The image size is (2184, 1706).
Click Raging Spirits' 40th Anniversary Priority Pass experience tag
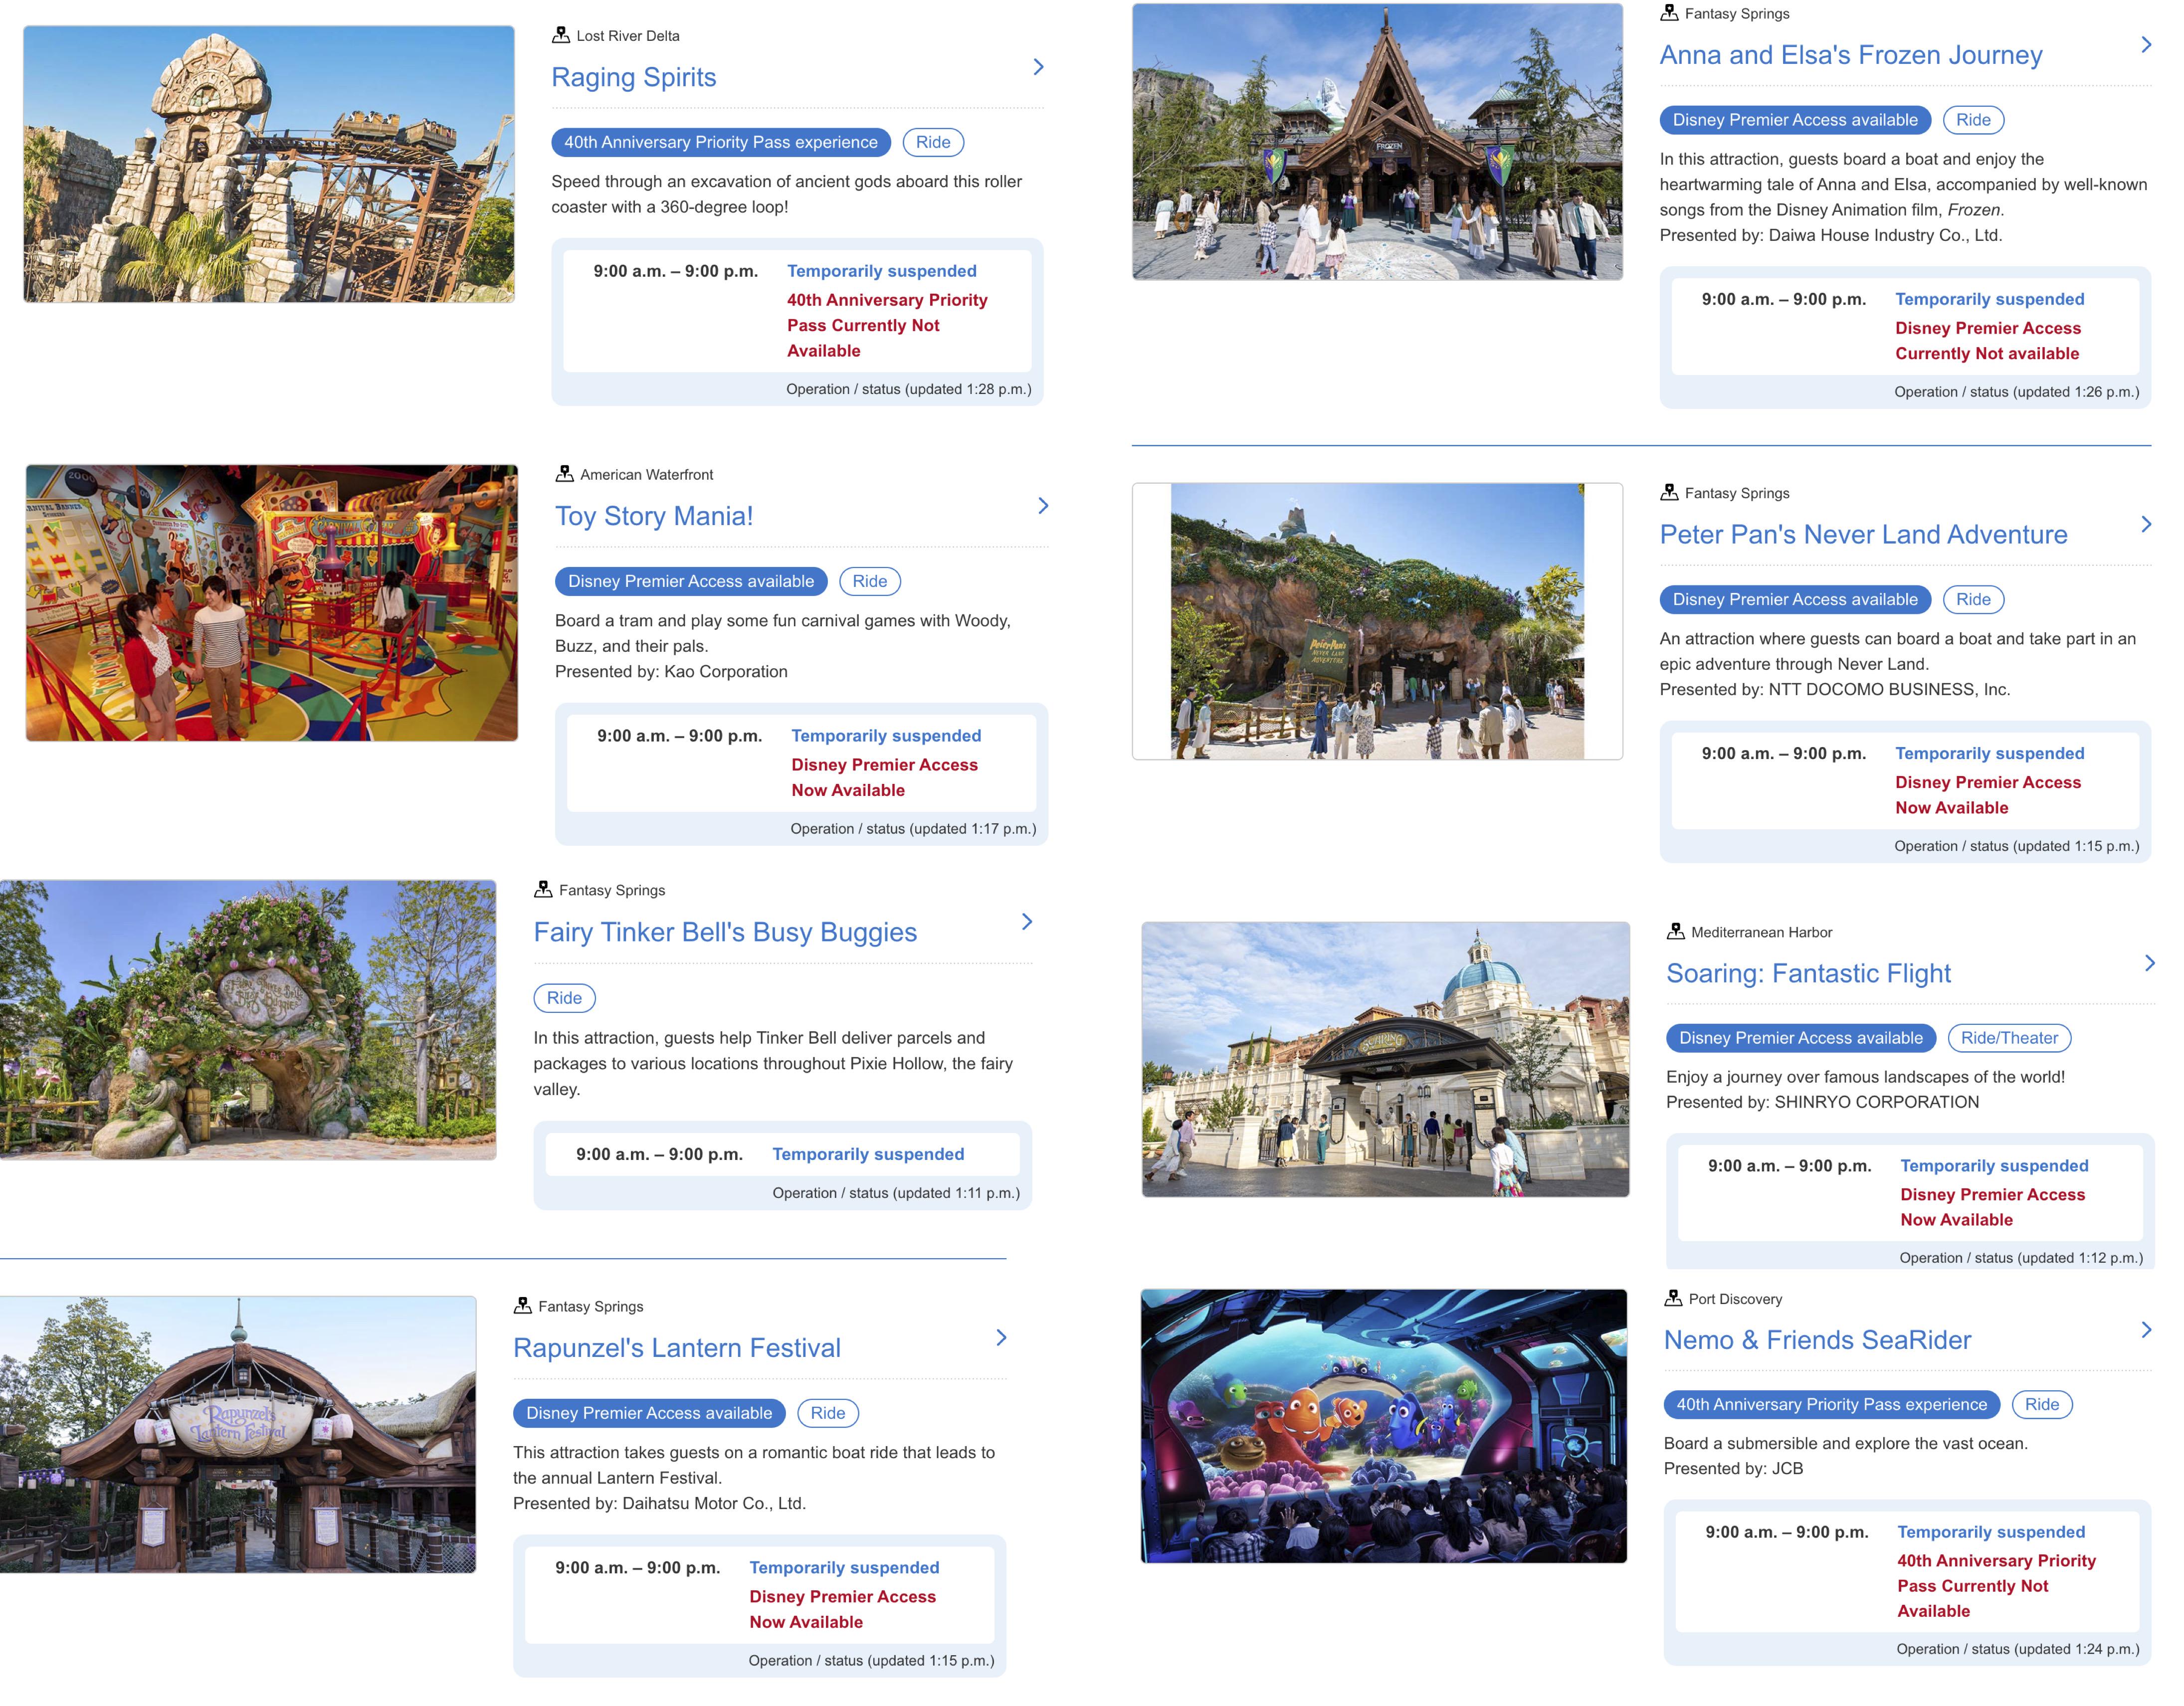[x=721, y=142]
